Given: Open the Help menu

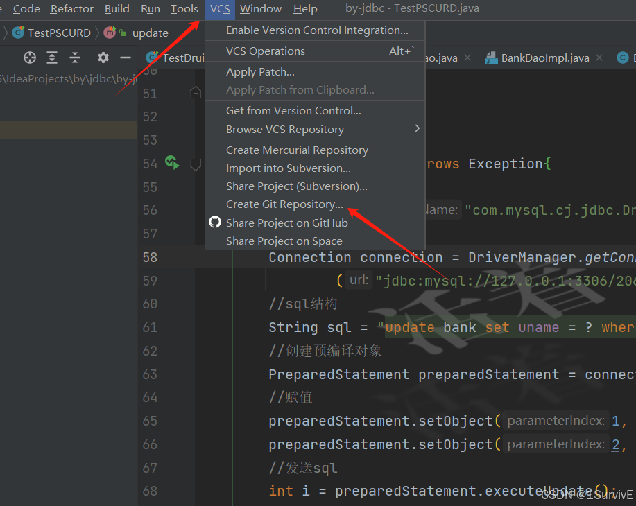Looking at the screenshot, I should pos(305,8).
